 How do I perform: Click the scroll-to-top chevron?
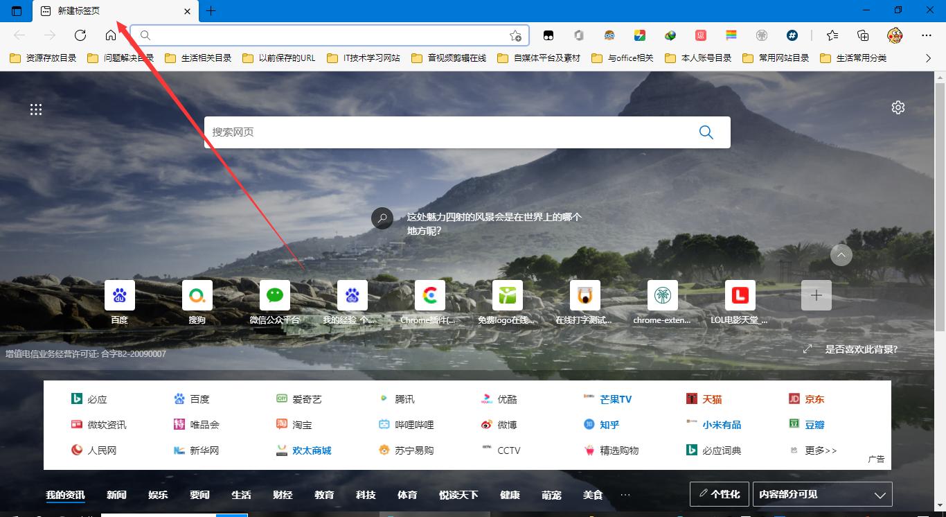841,255
